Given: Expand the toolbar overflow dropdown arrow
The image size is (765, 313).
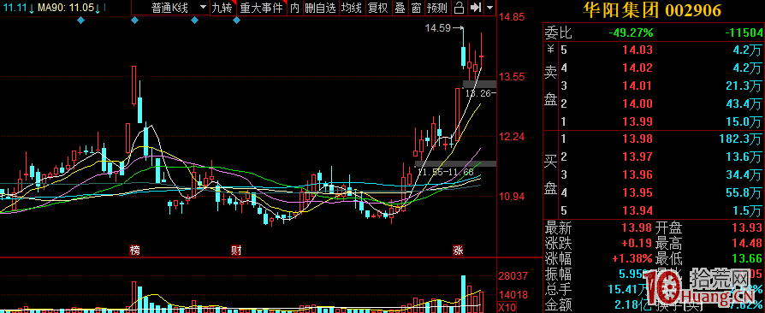Looking at the screenshot, I should click(489, 8).
